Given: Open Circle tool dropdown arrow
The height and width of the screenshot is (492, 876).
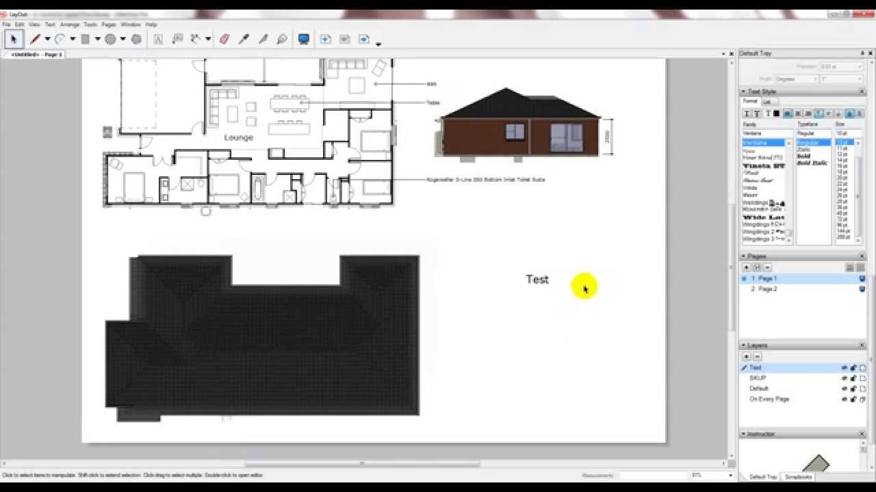Looking at the screenshot, I should click(123, 39).
